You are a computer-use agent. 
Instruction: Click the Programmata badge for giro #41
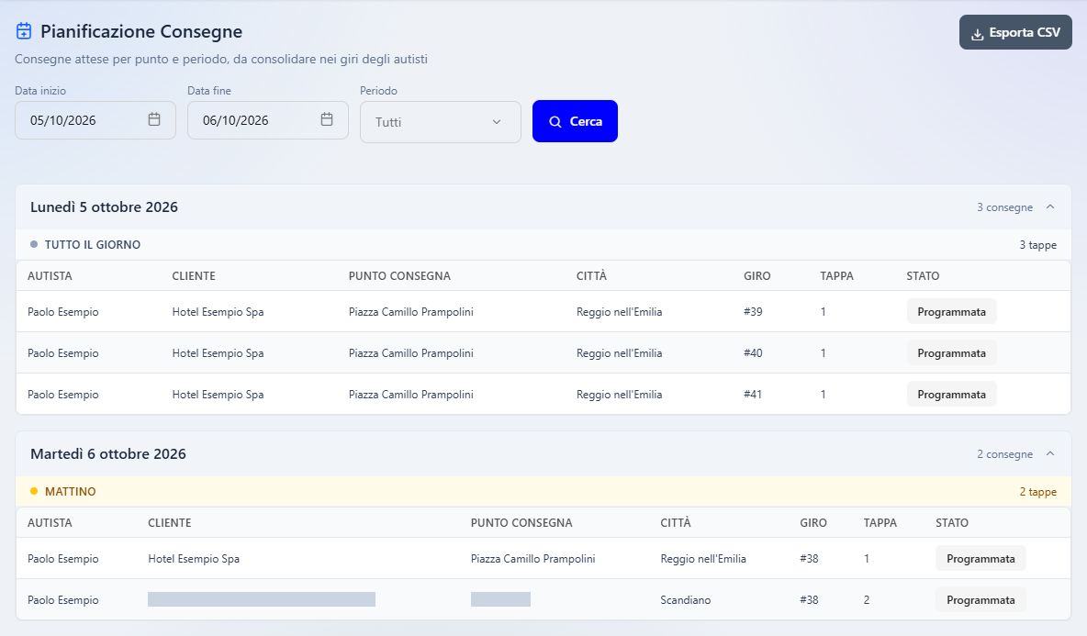click(951, 395)
